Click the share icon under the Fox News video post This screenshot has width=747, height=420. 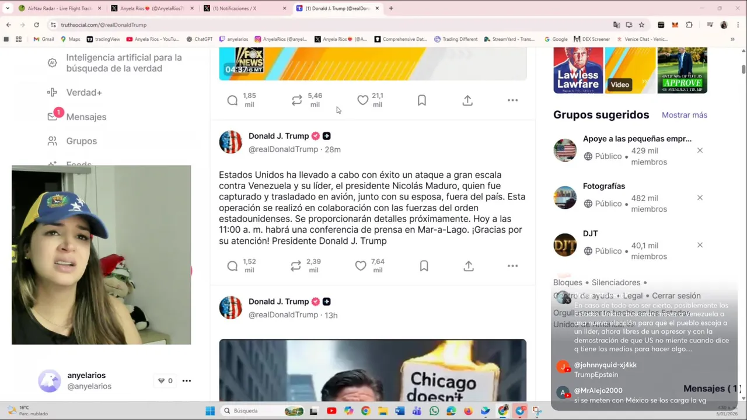point(467,100)
